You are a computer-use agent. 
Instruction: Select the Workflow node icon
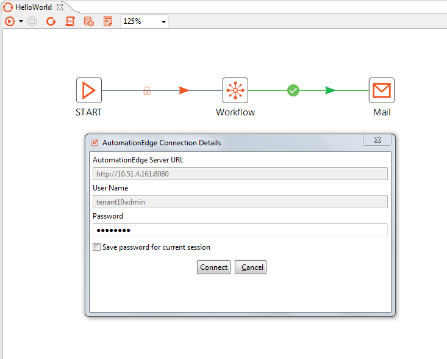pos(235,90)
